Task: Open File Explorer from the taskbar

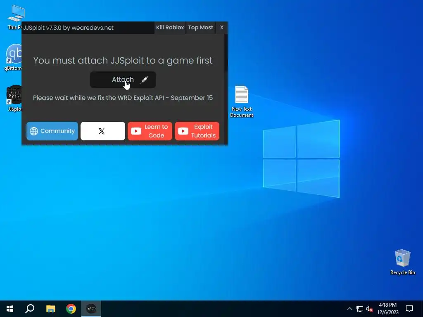Action: click(50, 309)
